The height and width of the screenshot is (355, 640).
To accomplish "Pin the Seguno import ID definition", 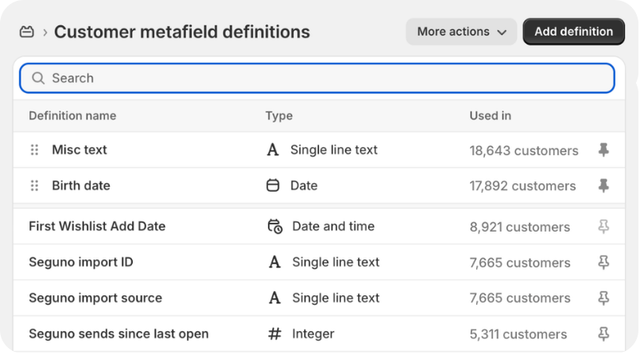I will coord(603,262).
